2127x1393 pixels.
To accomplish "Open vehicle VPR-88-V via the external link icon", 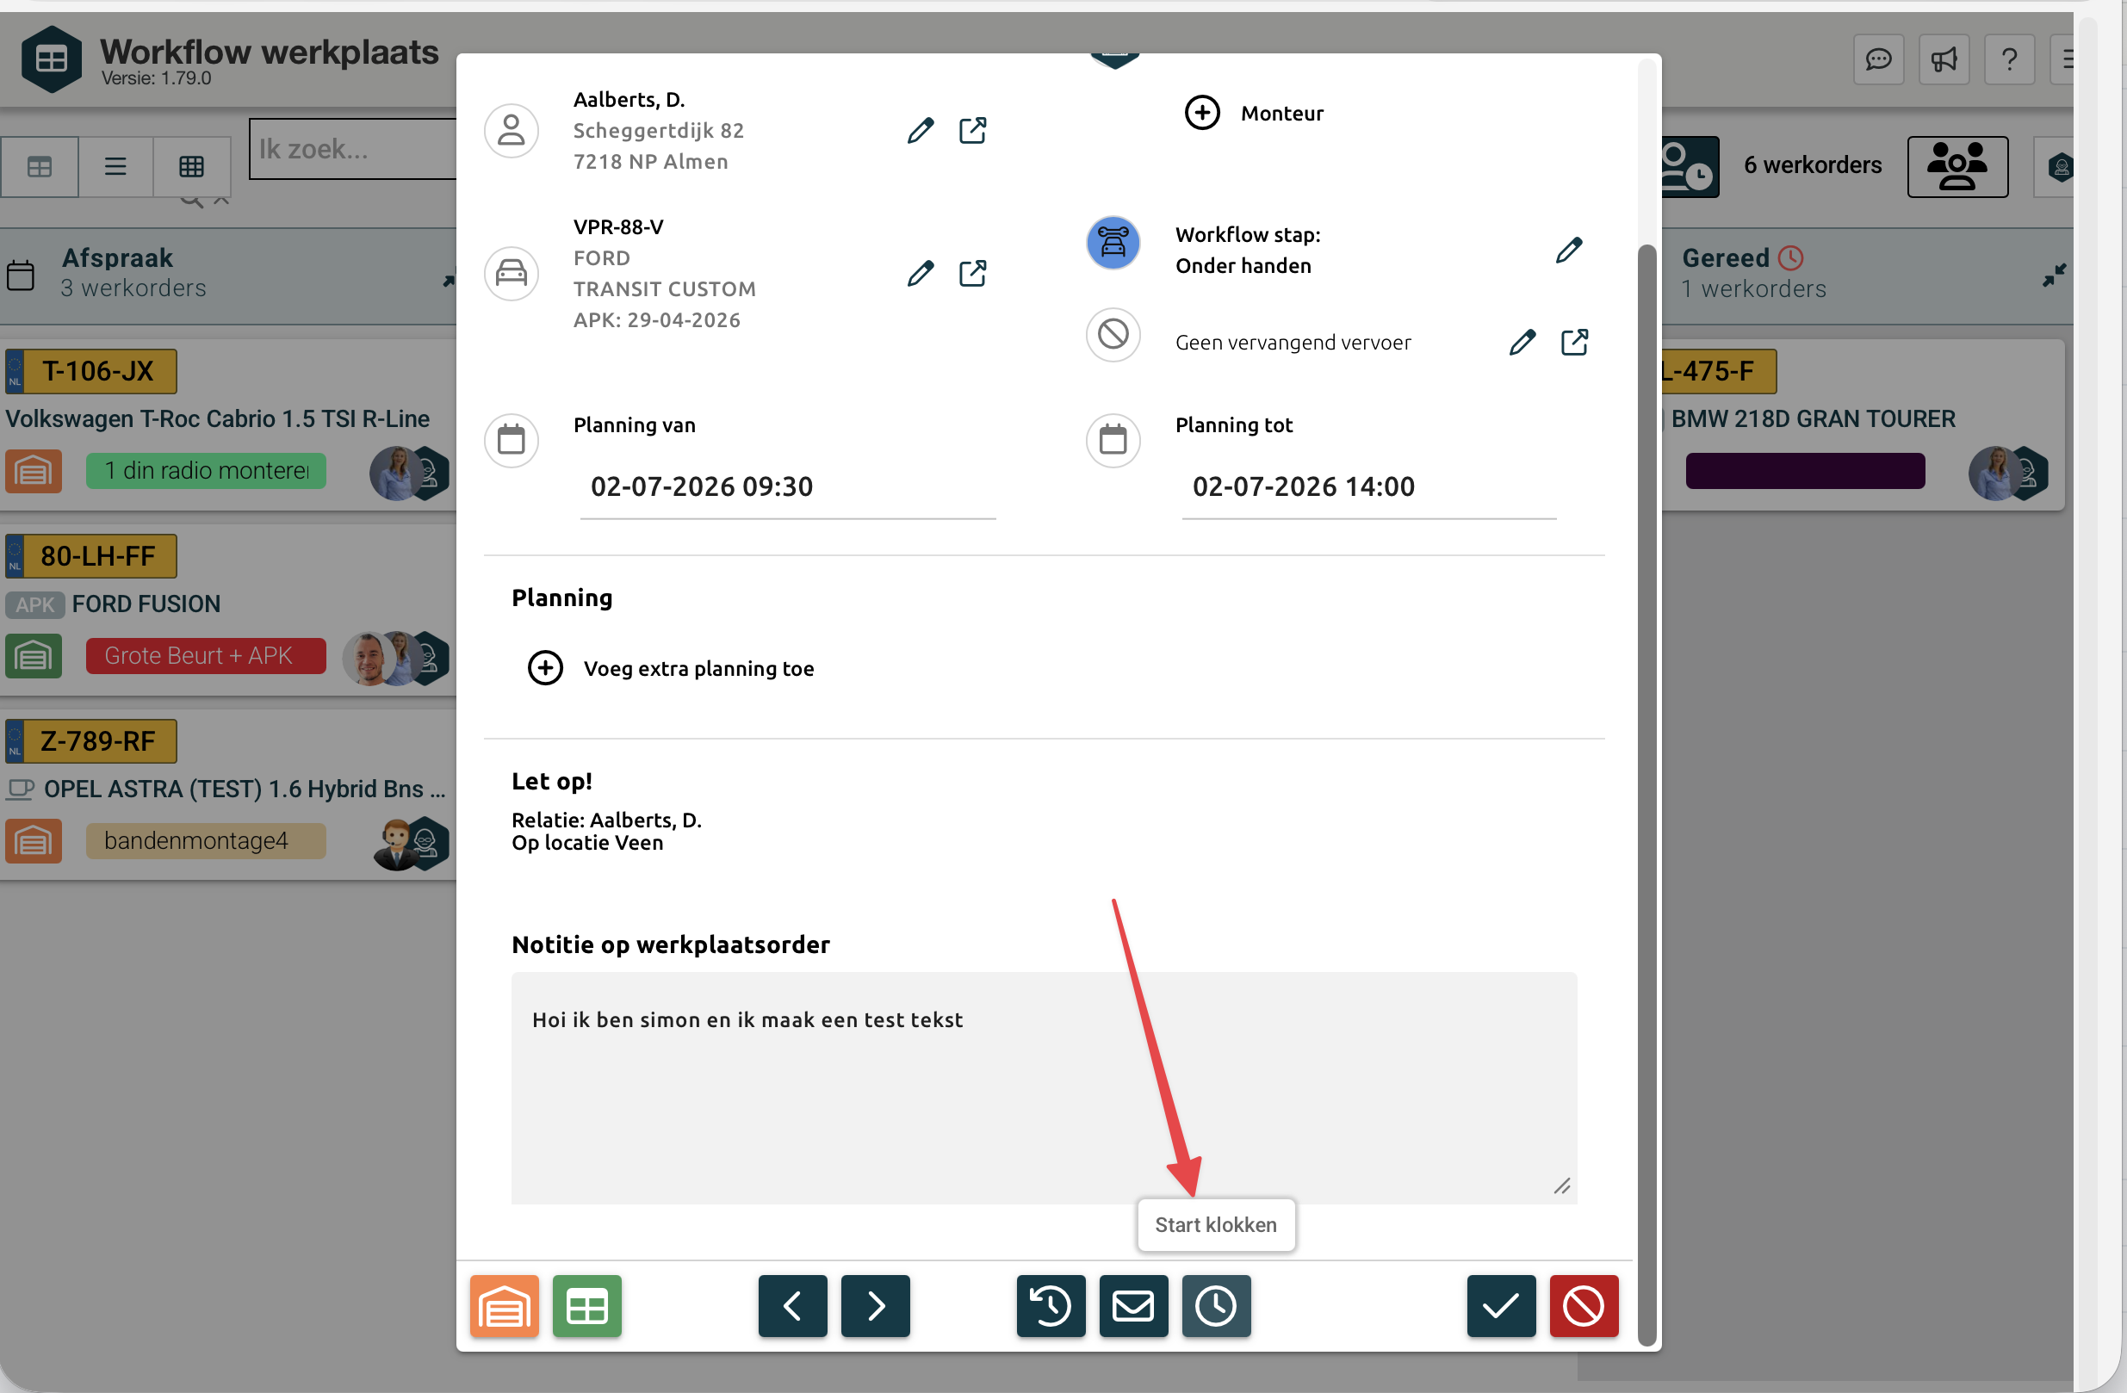I will (x=972, y=274).
